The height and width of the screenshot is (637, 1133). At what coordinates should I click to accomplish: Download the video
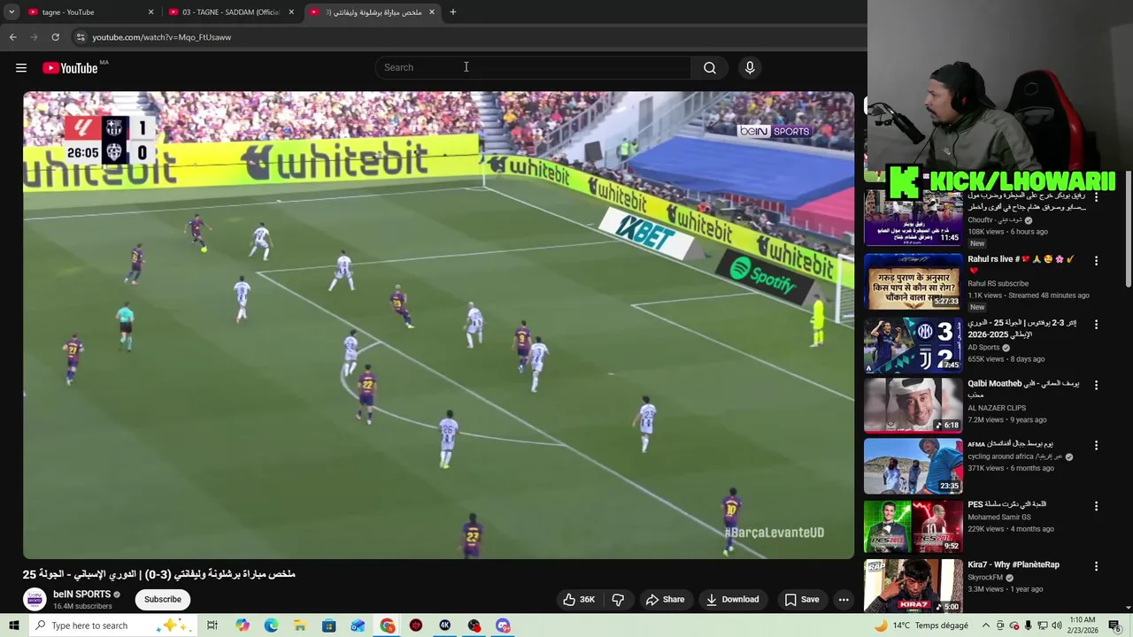pyautogui.click(x=732, y=600)
